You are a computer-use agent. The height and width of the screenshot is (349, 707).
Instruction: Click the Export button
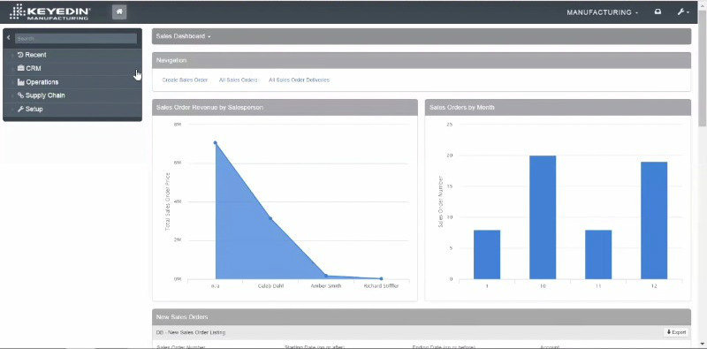[676, 332]
